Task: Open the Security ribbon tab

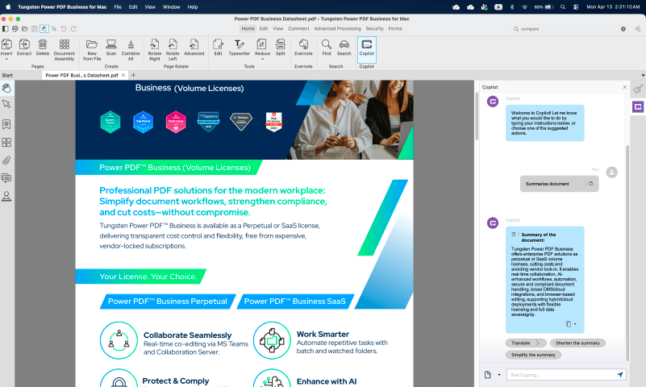Action: pos(374,29)
